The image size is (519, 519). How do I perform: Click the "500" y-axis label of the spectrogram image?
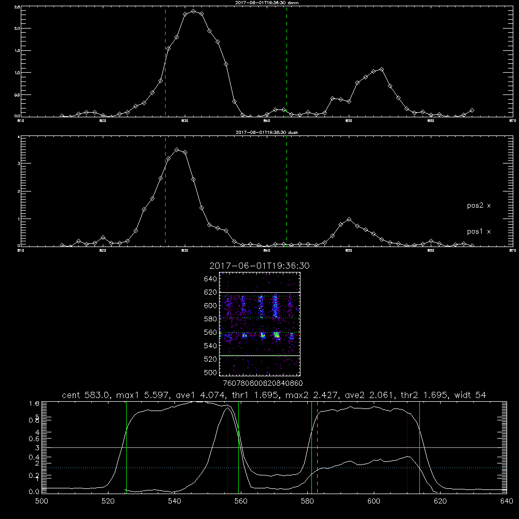(x=211, y=372)
